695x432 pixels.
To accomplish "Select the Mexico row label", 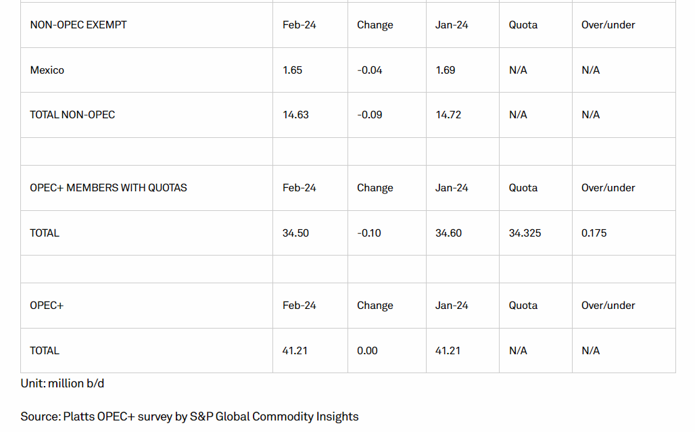I will [47, 70].
